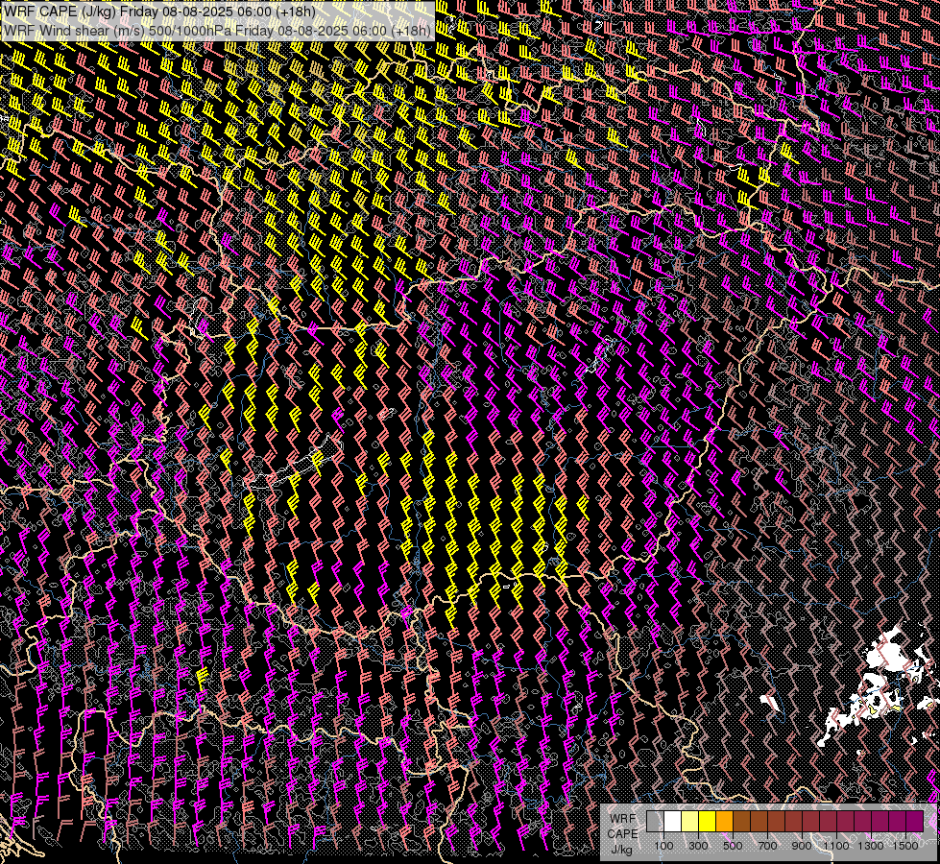940x864 pixels.
Task: Click the legend label 500
Action: pos(733,846)
